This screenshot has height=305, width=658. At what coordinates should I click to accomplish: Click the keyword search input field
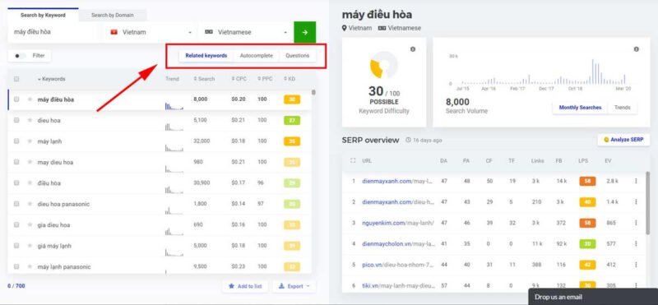[53, 32]
